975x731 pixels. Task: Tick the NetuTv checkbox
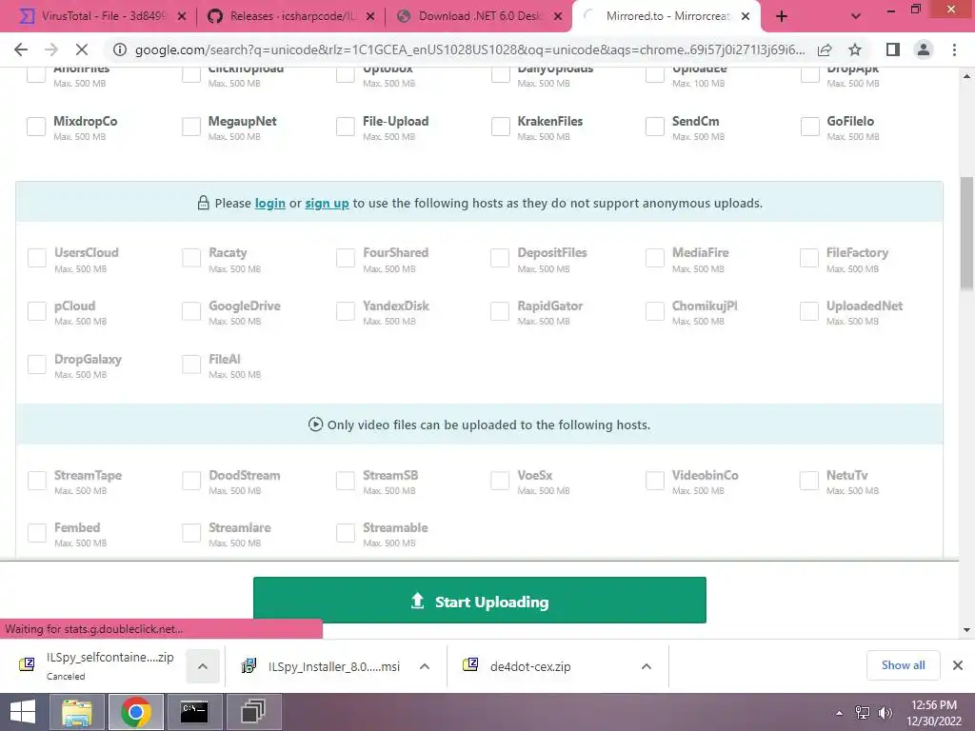click(x=809, y=481)
